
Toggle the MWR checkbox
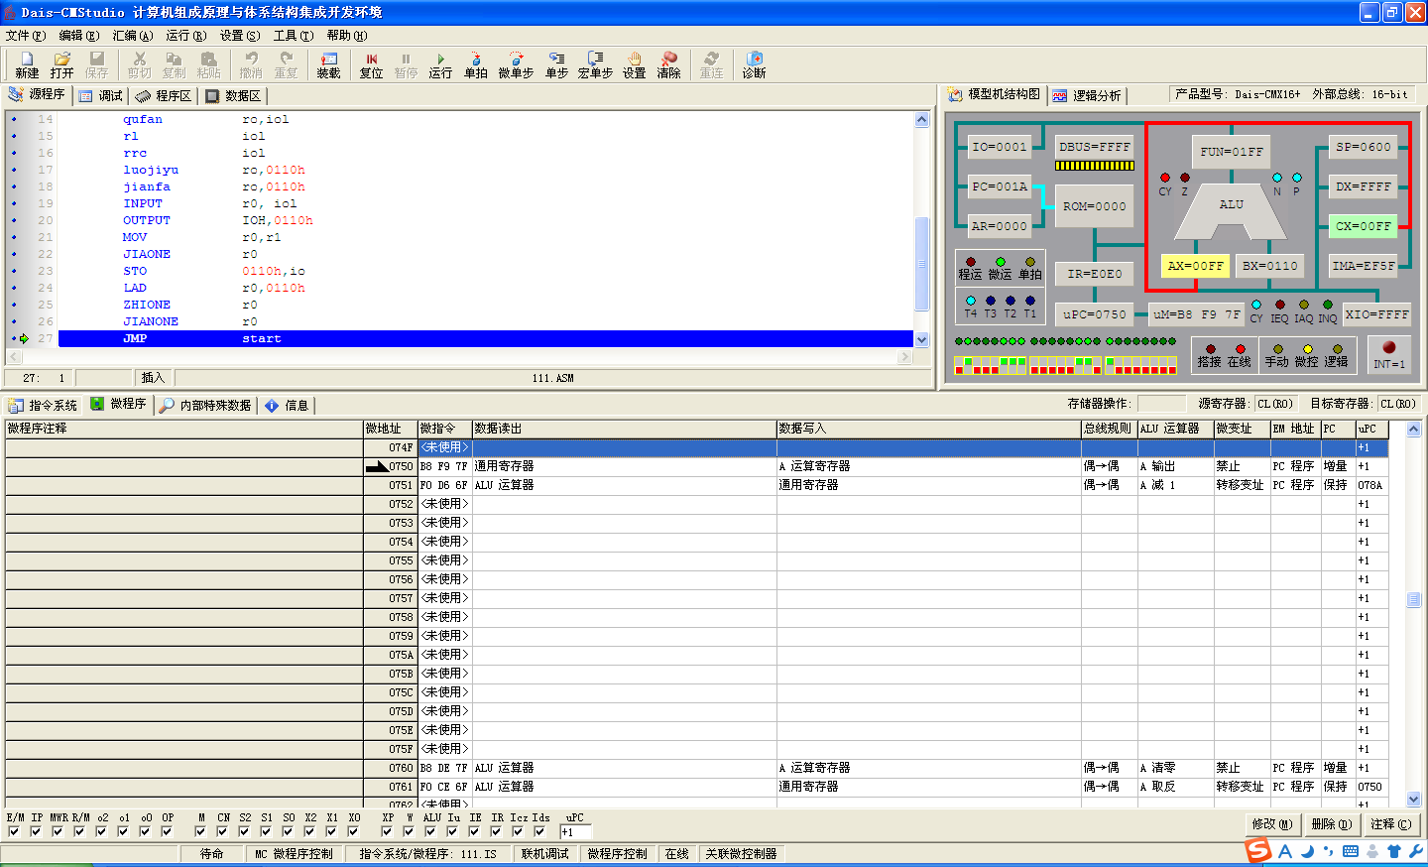click(58, 831)
